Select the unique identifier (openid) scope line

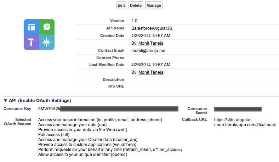[83, 155]
